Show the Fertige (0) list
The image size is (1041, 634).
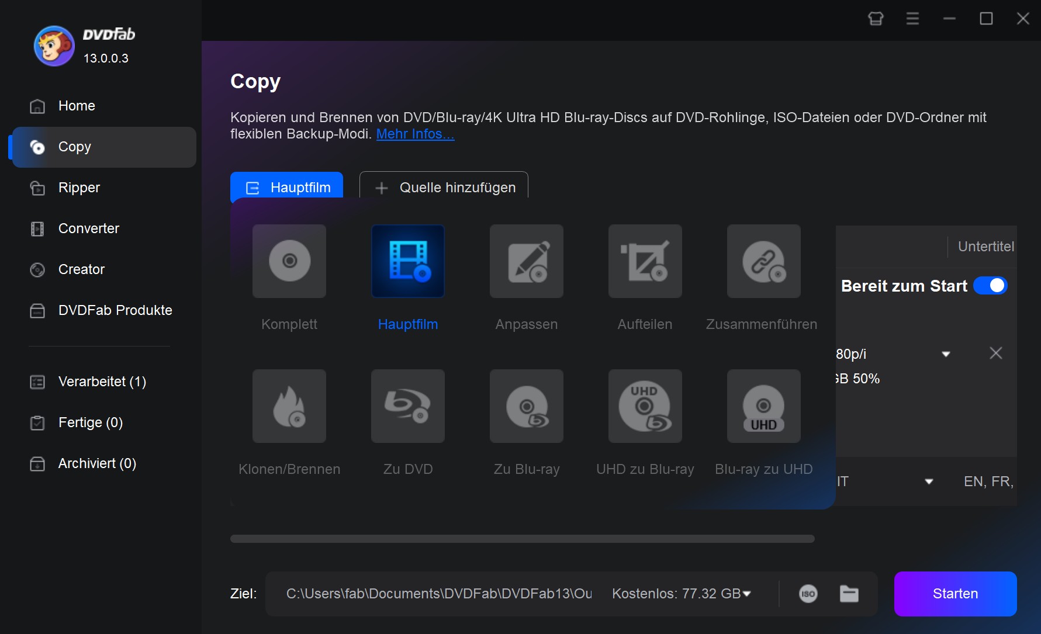click(104, 422)
